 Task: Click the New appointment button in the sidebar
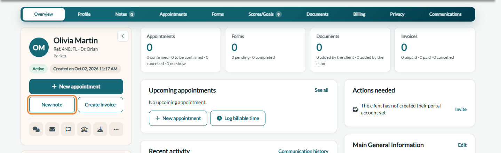pyautogui.click(x=76, y=87)
